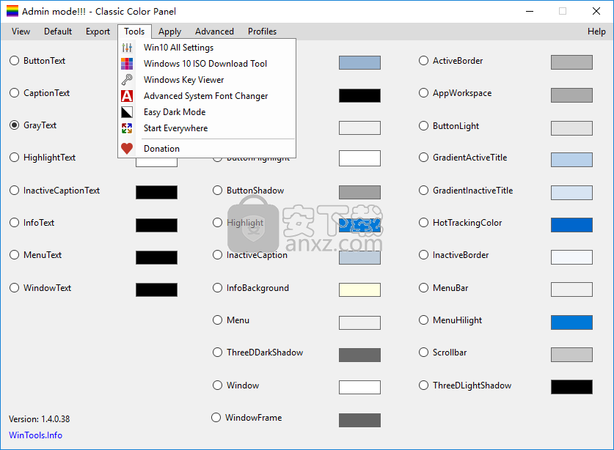Viewport: 614px width, 450px height.
Task: Choose the WindowText radio option
Action: (15, 287)
